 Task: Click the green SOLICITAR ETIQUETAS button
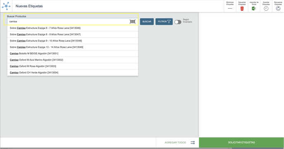tap(241, 142)
